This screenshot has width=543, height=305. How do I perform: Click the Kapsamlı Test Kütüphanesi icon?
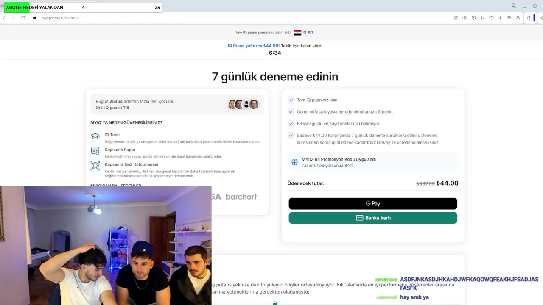coord(95,166)
